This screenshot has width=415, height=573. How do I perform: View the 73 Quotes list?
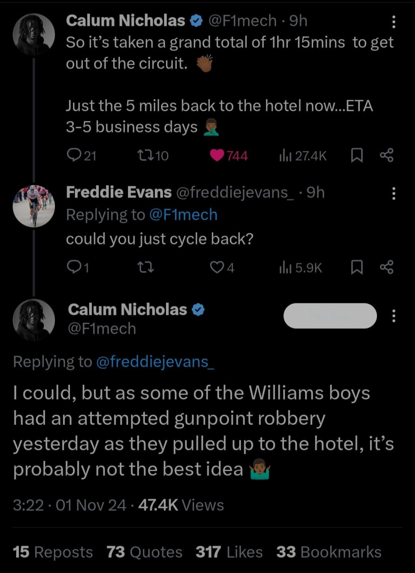pos(144,552)
